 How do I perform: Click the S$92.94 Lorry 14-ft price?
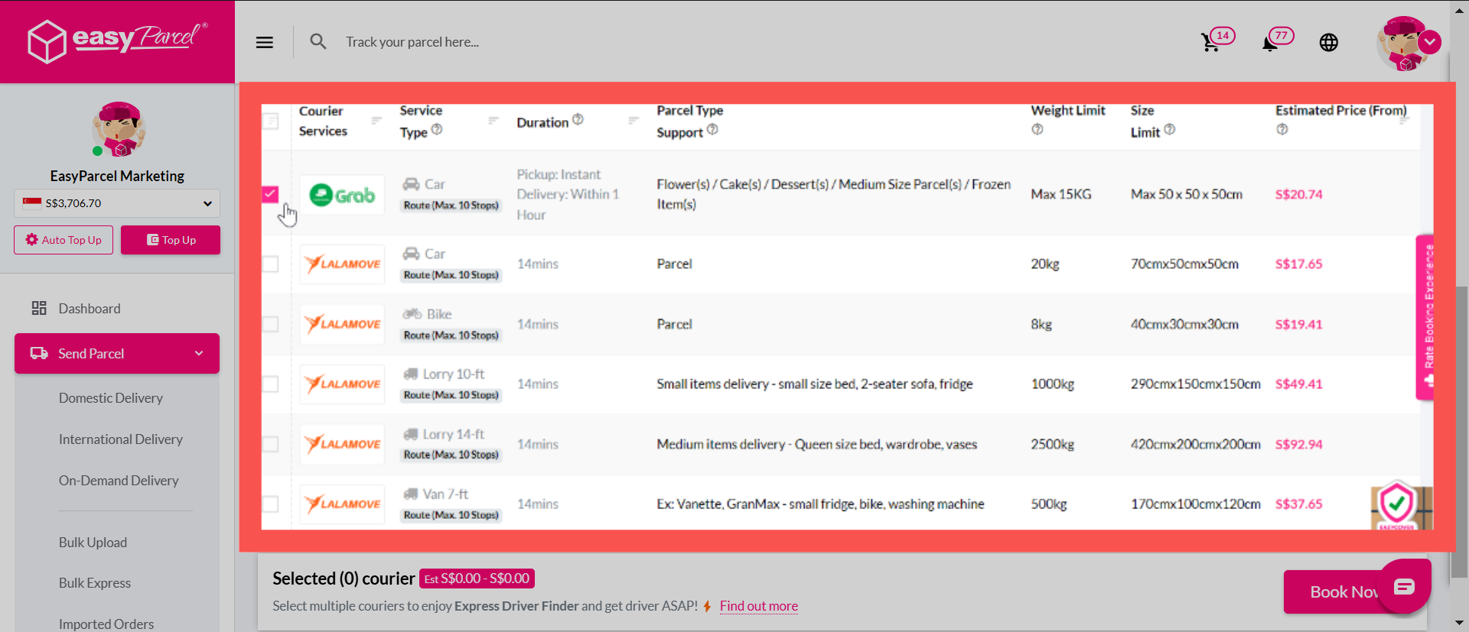click(1298, 444)
